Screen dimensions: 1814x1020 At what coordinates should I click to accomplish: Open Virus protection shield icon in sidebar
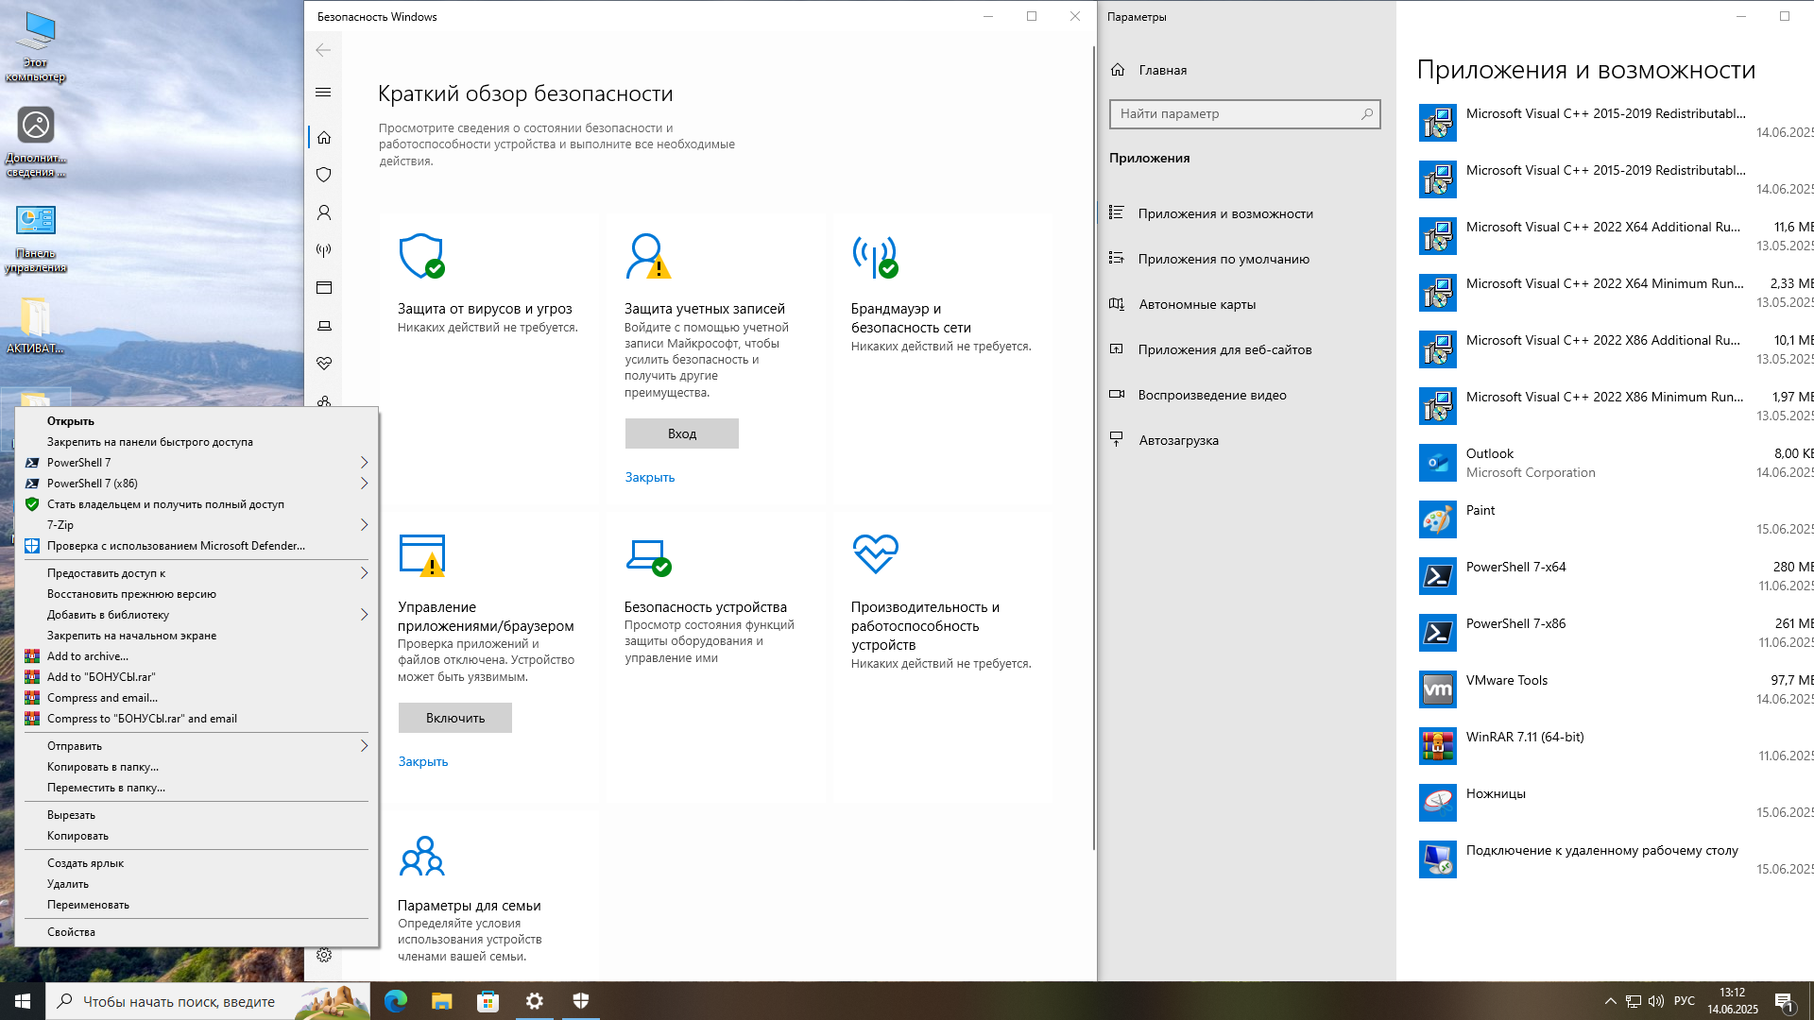tap(324, 175)
